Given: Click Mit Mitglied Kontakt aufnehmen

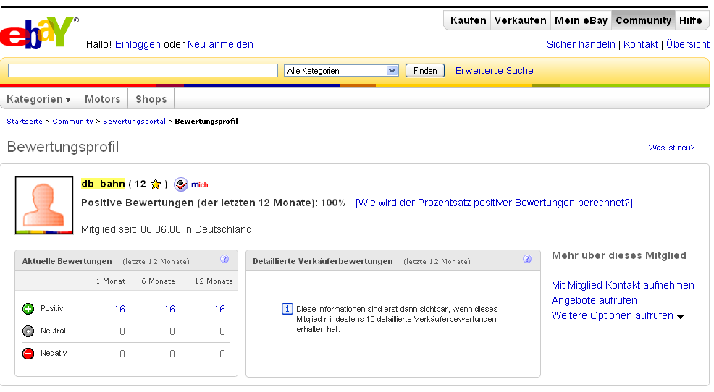Looking at the screenshot, I should click(x=623, y=285).
